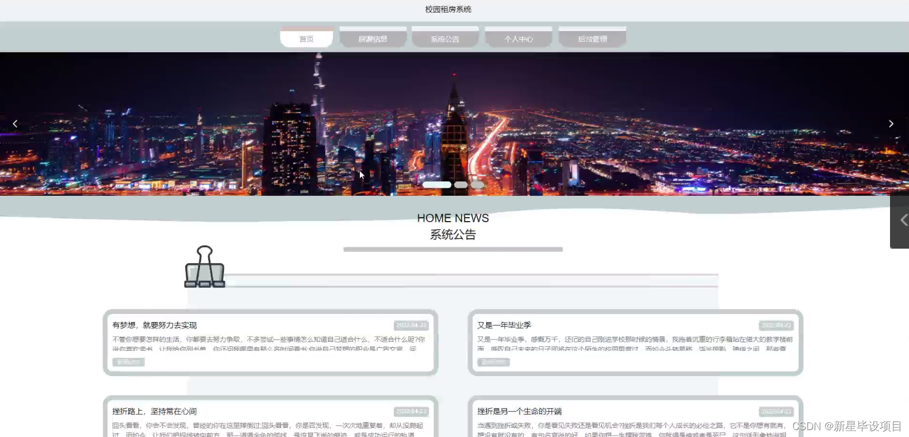Open the 后台管理 nav tab
This screenshot has width=909, height=437.
point(592,38)
